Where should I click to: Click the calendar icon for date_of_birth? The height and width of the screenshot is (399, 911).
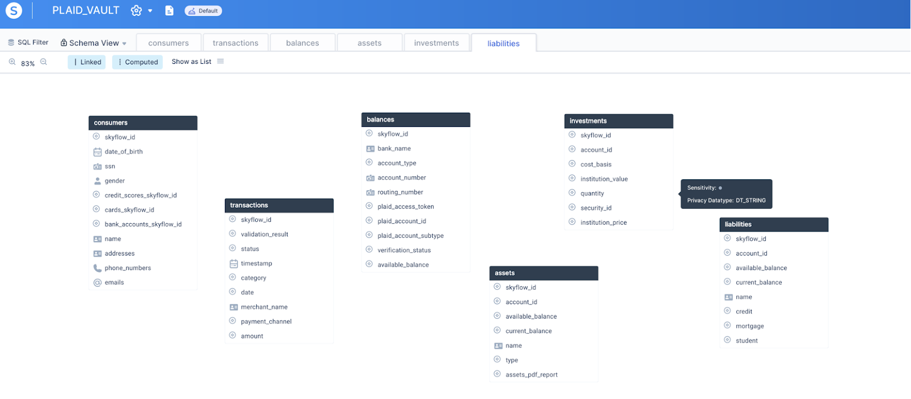(97, 152)
